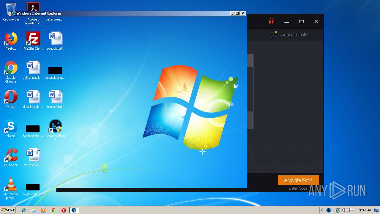Click the Show desktop button
Screen dimensions: 380x214
click(377, 210)
